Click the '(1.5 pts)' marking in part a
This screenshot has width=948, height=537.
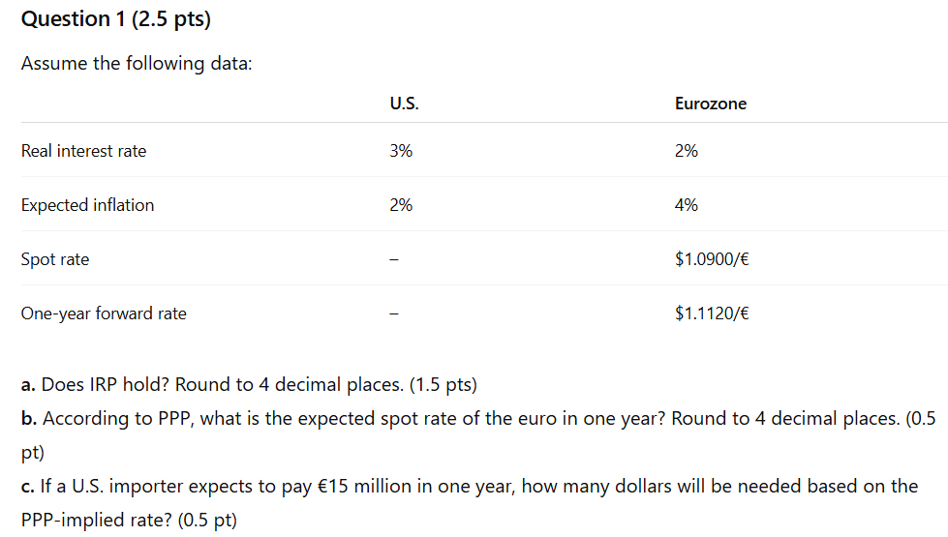click(x=443, y=385)
